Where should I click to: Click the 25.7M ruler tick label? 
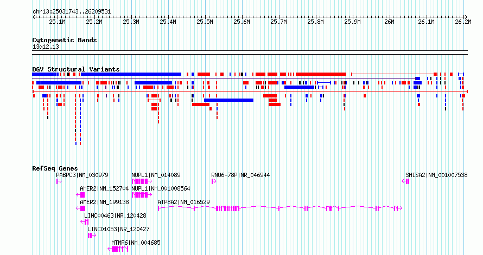coord(279,22)
